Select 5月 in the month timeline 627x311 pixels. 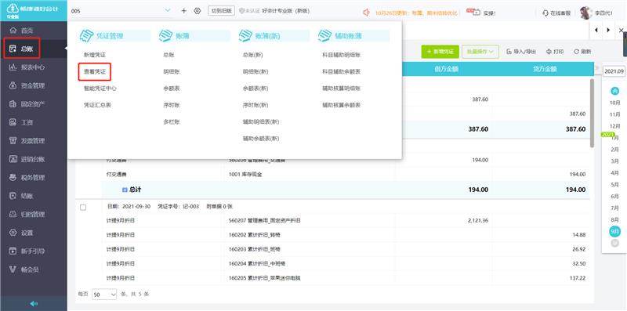coord(615,185)
